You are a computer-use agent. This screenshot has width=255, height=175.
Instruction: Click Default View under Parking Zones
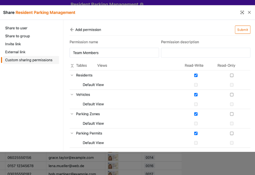(x=93, y=123)
